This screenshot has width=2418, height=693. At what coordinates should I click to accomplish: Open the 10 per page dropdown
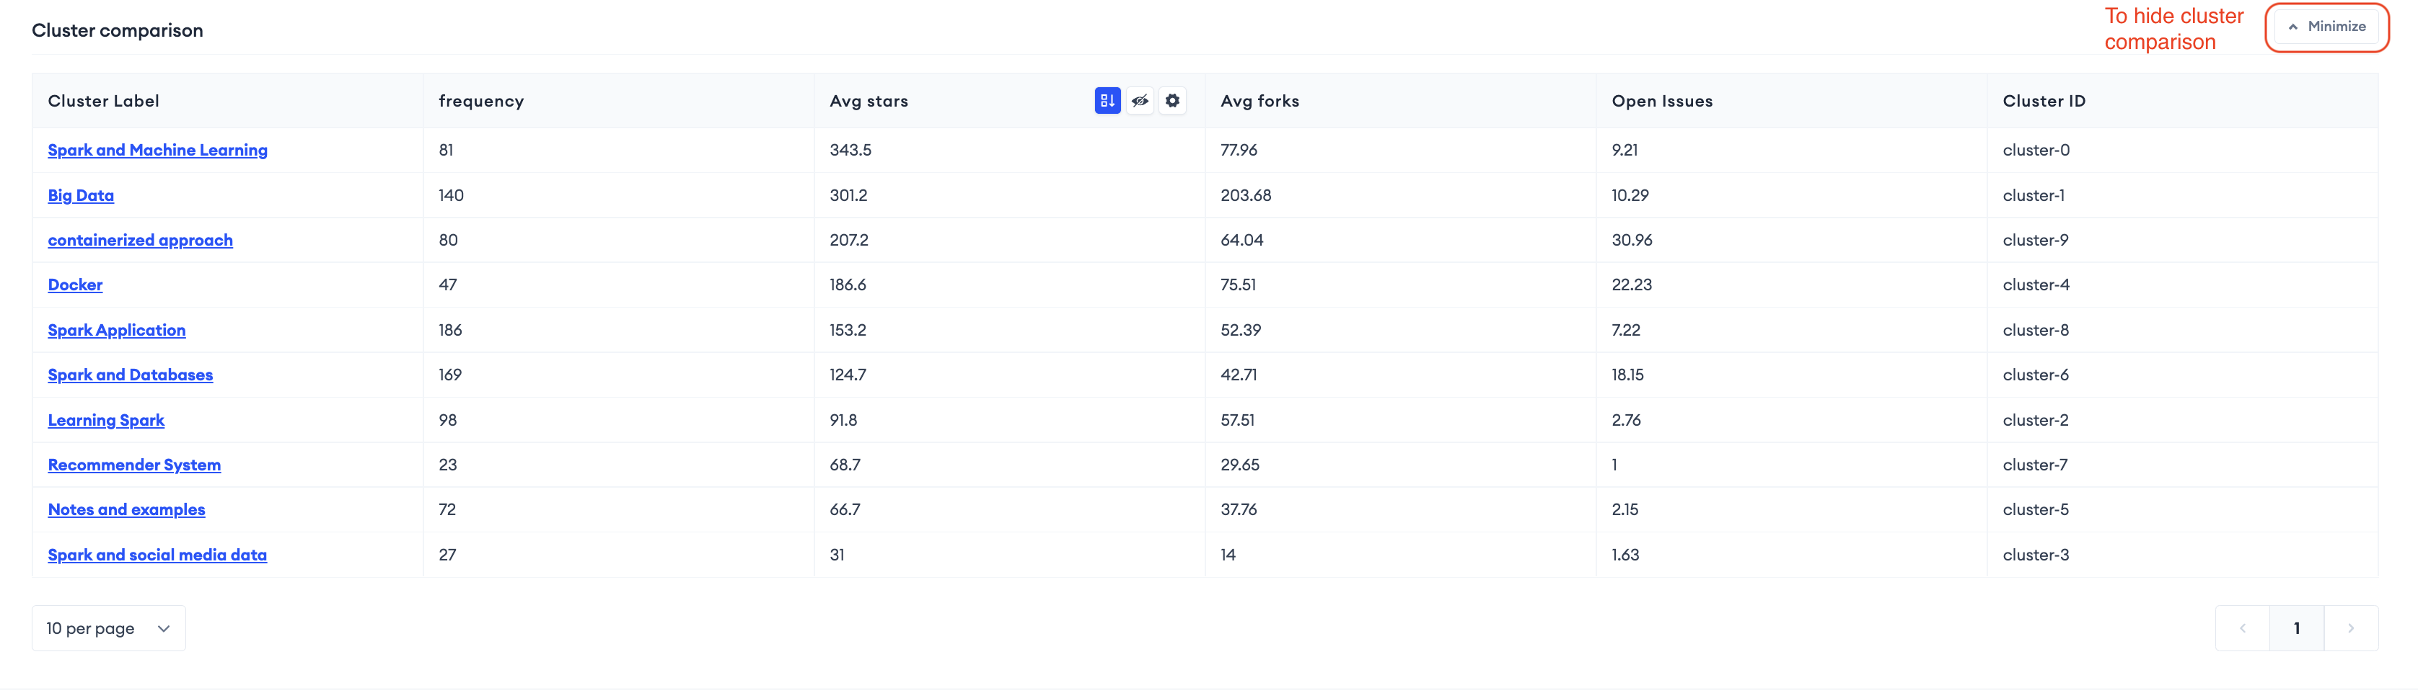coord(109,628)
